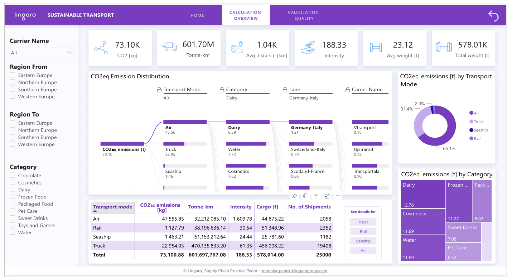Select the Switzerland-Italy lane node

click(311, 149)
